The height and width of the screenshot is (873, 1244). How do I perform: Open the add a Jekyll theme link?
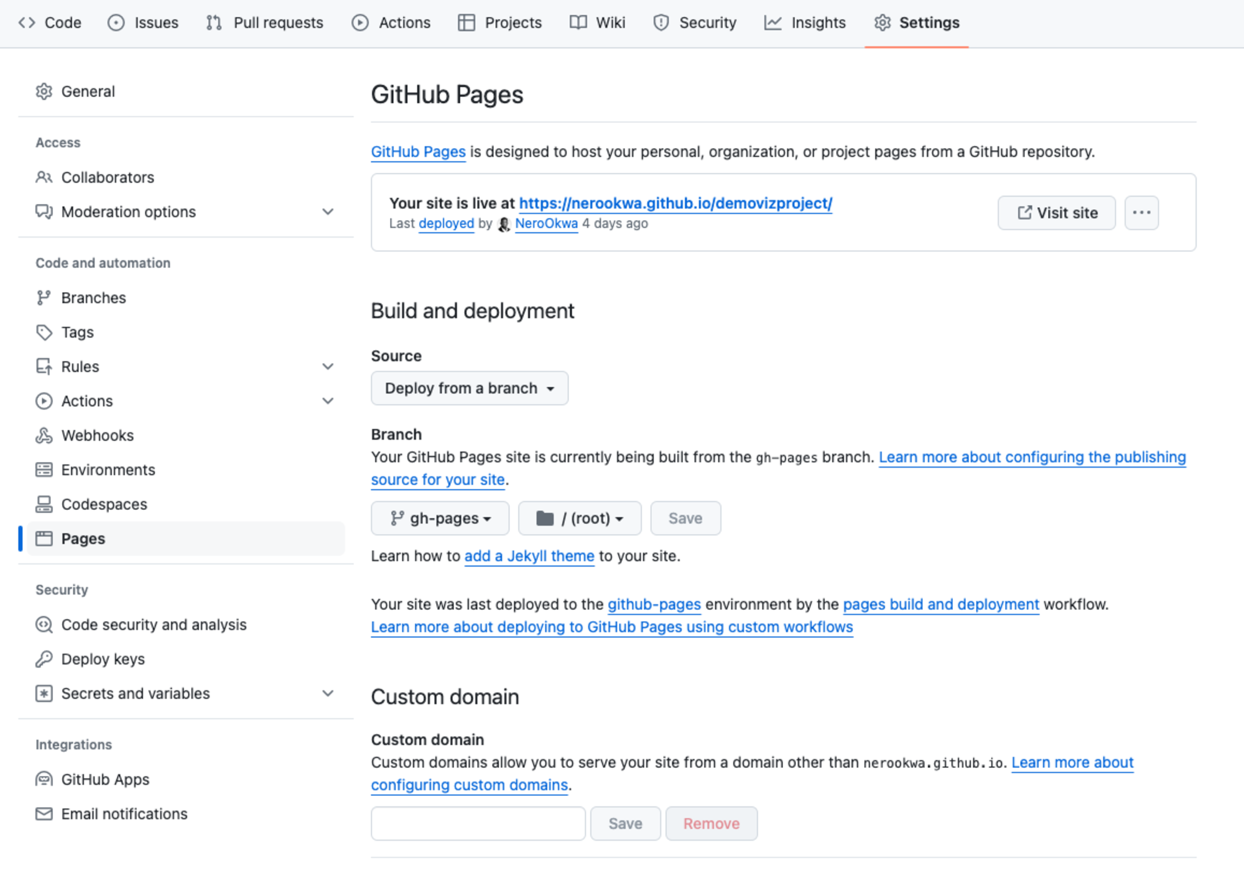point(529,556)
